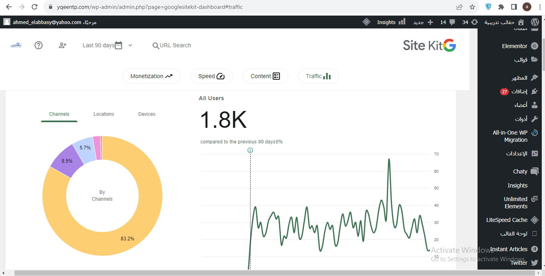545x276 pixels.
Task: Reload the current browser page
Action: (x=35, y=7)
